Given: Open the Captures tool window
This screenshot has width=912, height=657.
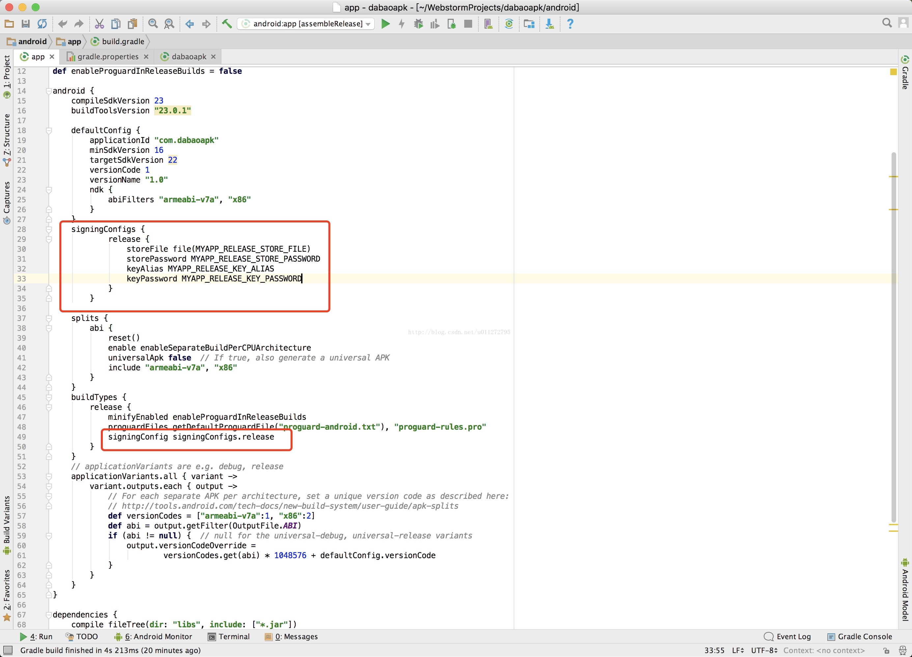Looking at the screenshot, I should pyautogui.click(x=7, y=202).
